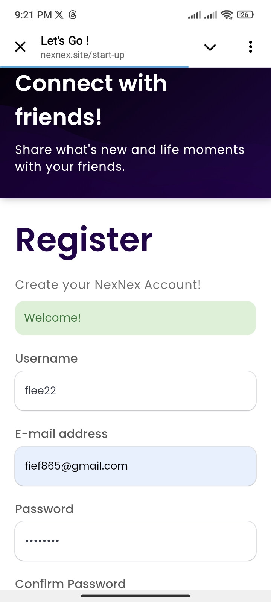
Task: Open the three-dot overflow menu
Action: (250, 47)
